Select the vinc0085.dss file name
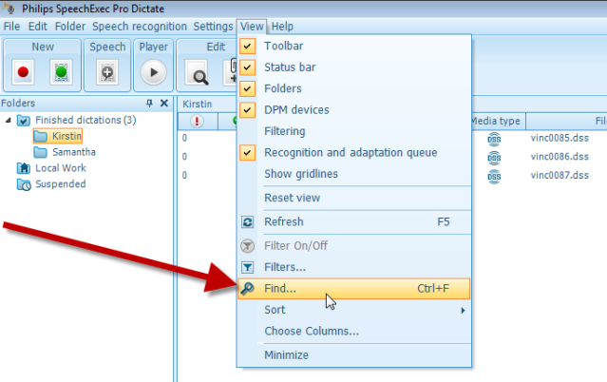The width and height of the screenshot is (607, 382). pos(560,139)
